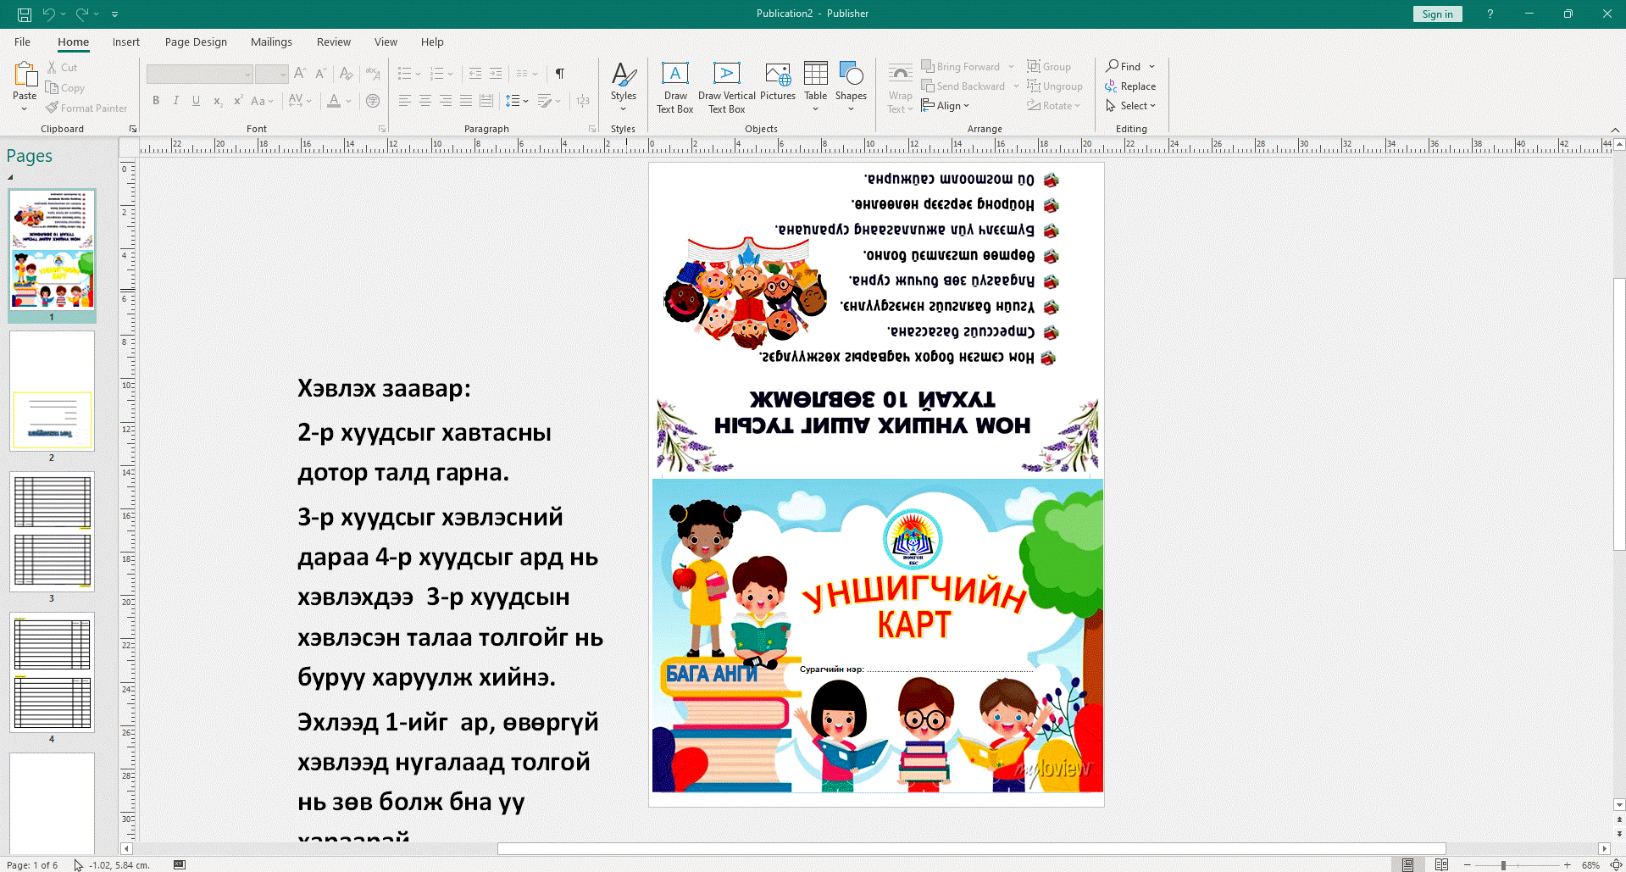This screenshot has height=872, width=1626.
Task: Switch to single page view
Action: pos(1407,864)
